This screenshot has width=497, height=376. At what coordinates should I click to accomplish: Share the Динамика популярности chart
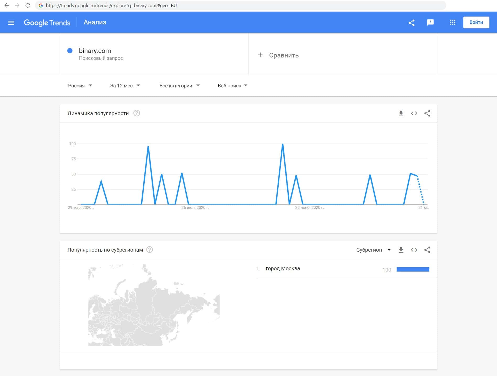427,113
